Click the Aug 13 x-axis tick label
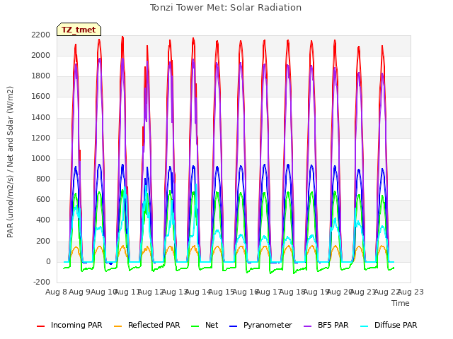This screenshot has width=453, height=339. pyautogui.click(x=175, y=292)
